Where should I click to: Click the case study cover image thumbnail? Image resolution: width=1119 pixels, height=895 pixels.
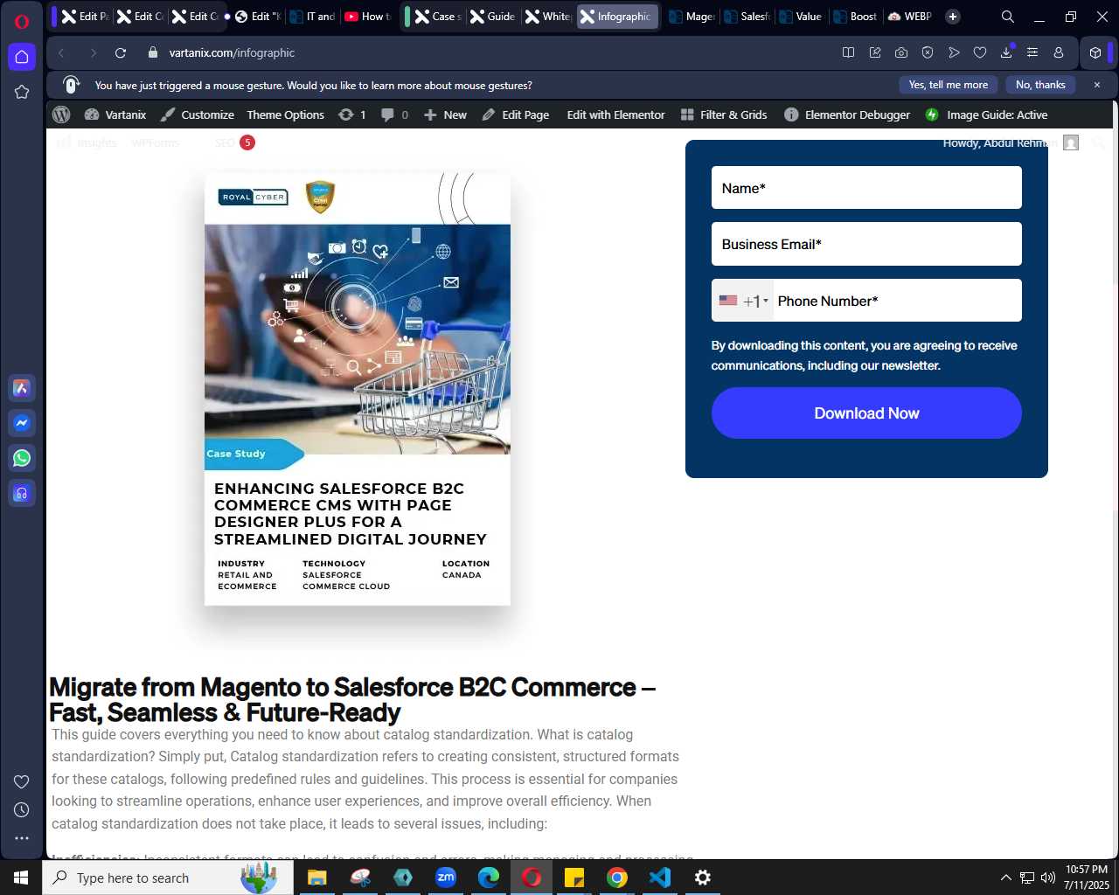(x=358, y=389)
